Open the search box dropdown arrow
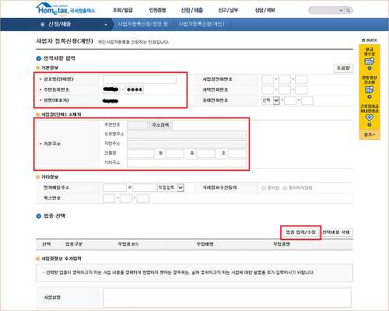Screen dimensions: 389x311 (341, 10)
